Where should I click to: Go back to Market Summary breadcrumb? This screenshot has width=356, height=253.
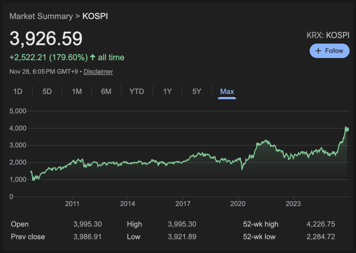[41, 16]
